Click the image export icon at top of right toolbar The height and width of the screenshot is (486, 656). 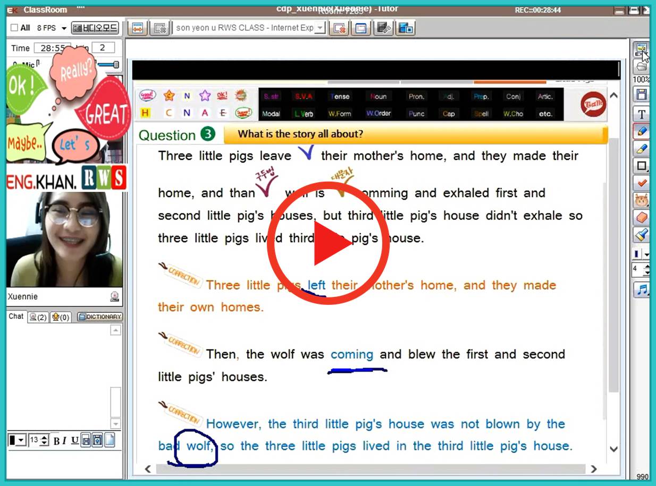(x=641, y=50)
